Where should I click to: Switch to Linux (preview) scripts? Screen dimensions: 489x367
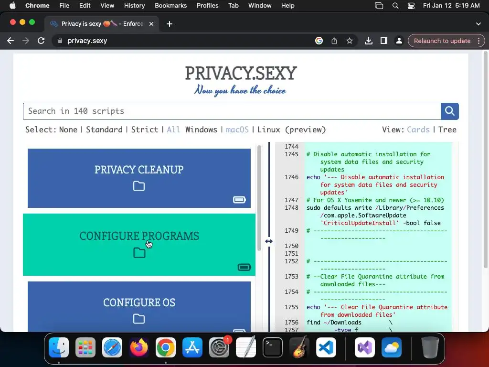click(291, 130)
